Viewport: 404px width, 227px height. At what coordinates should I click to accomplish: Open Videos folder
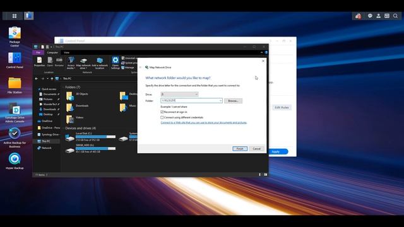[x=74, y=119]
